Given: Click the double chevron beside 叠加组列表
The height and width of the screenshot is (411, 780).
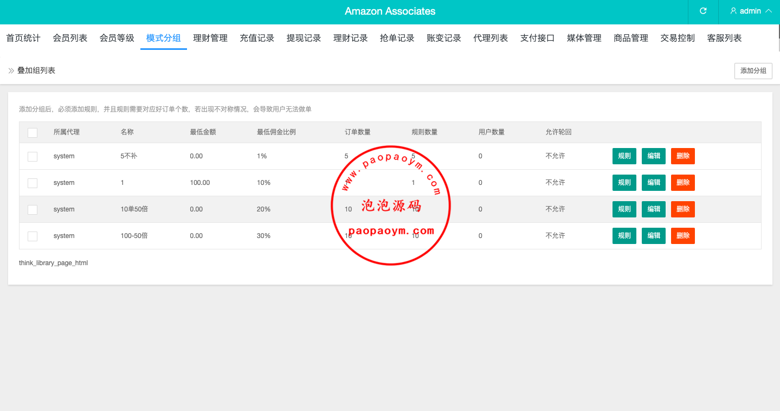Looking at the screenshot, I should click(x=11, y=70).
